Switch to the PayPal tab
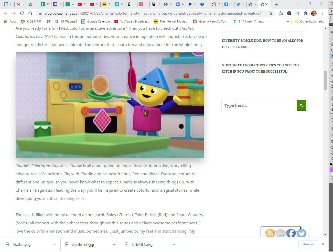 point(192,4)
